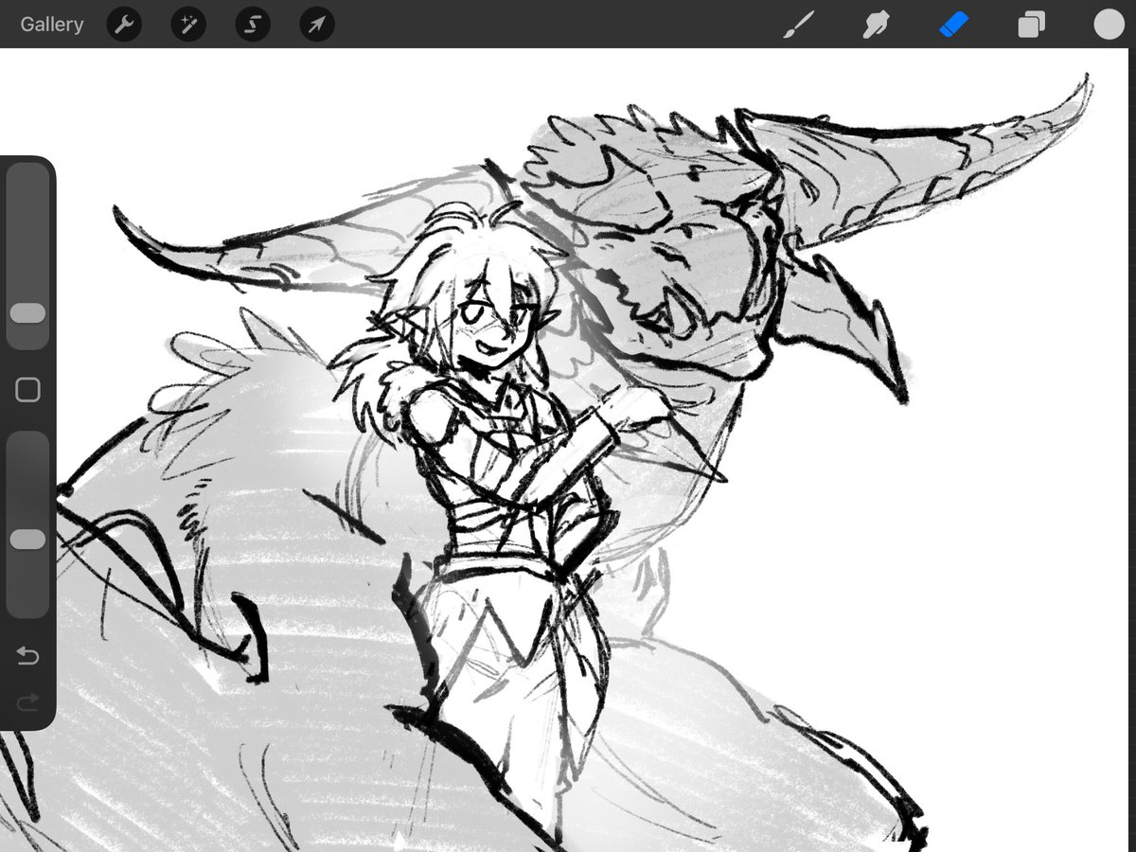Undo the last stroke

coord(27,655)
